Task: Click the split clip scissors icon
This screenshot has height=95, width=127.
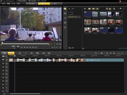Action: point(57,44)
